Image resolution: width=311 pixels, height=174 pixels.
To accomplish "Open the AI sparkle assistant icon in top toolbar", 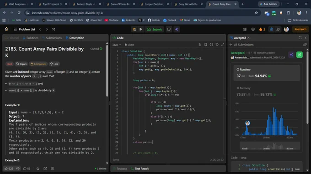I will pos(177,29).
